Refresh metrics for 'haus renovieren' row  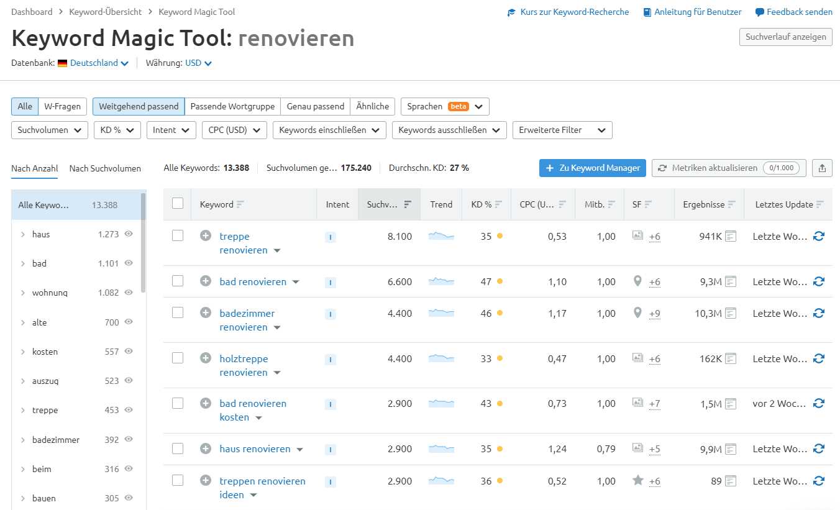point(819,449)
